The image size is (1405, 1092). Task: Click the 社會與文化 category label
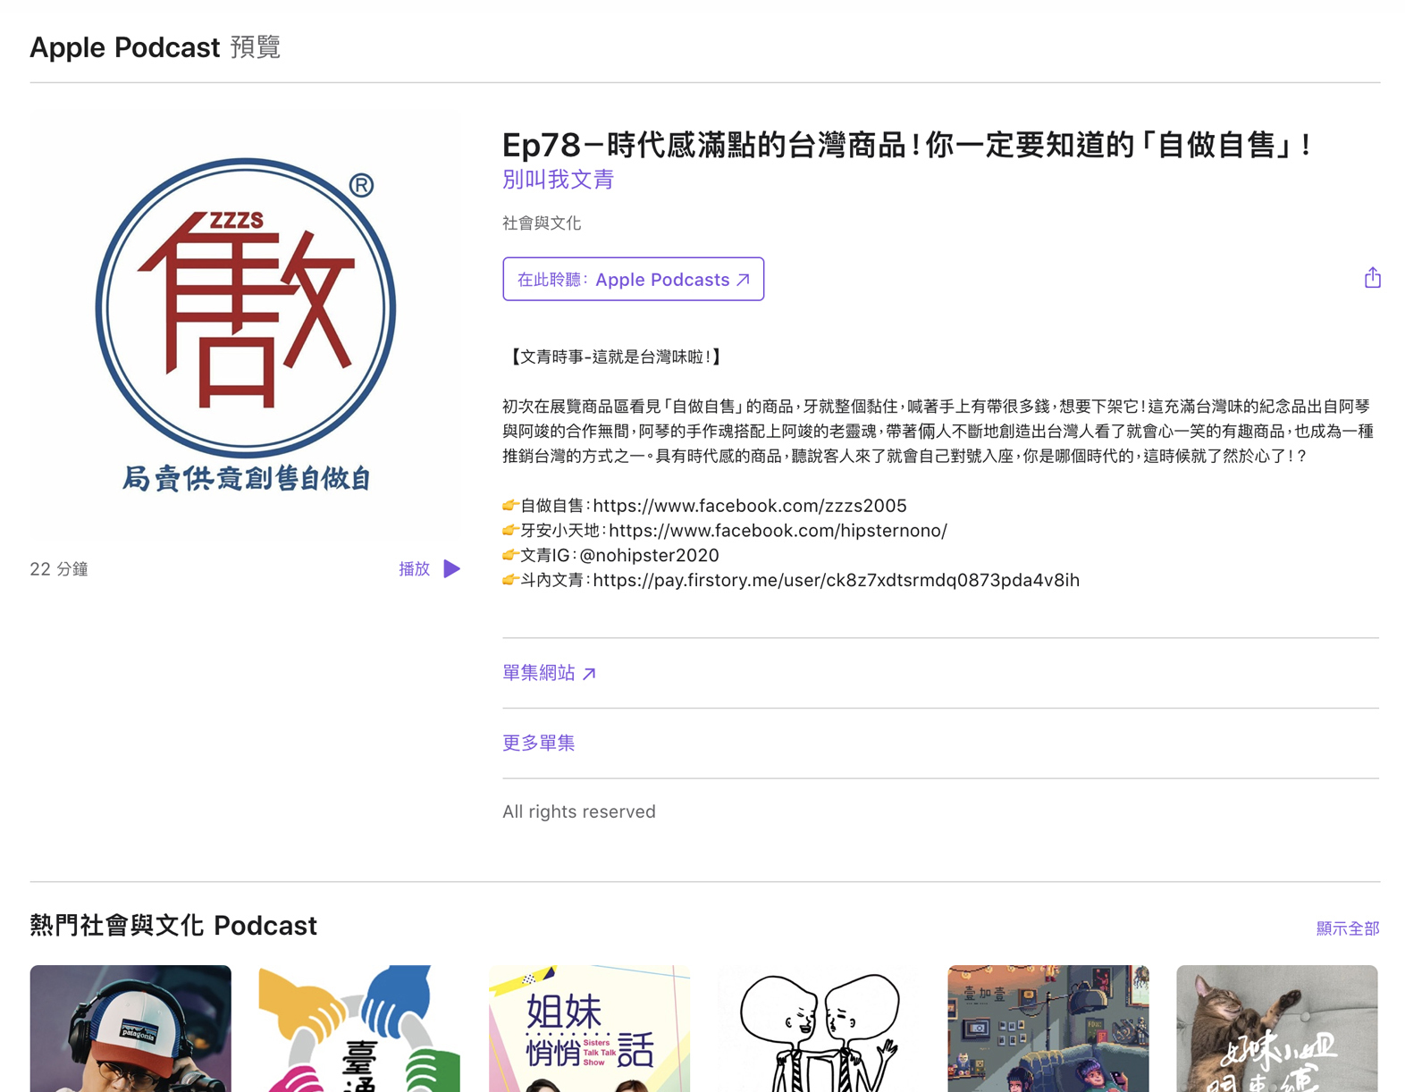point(542,223)
